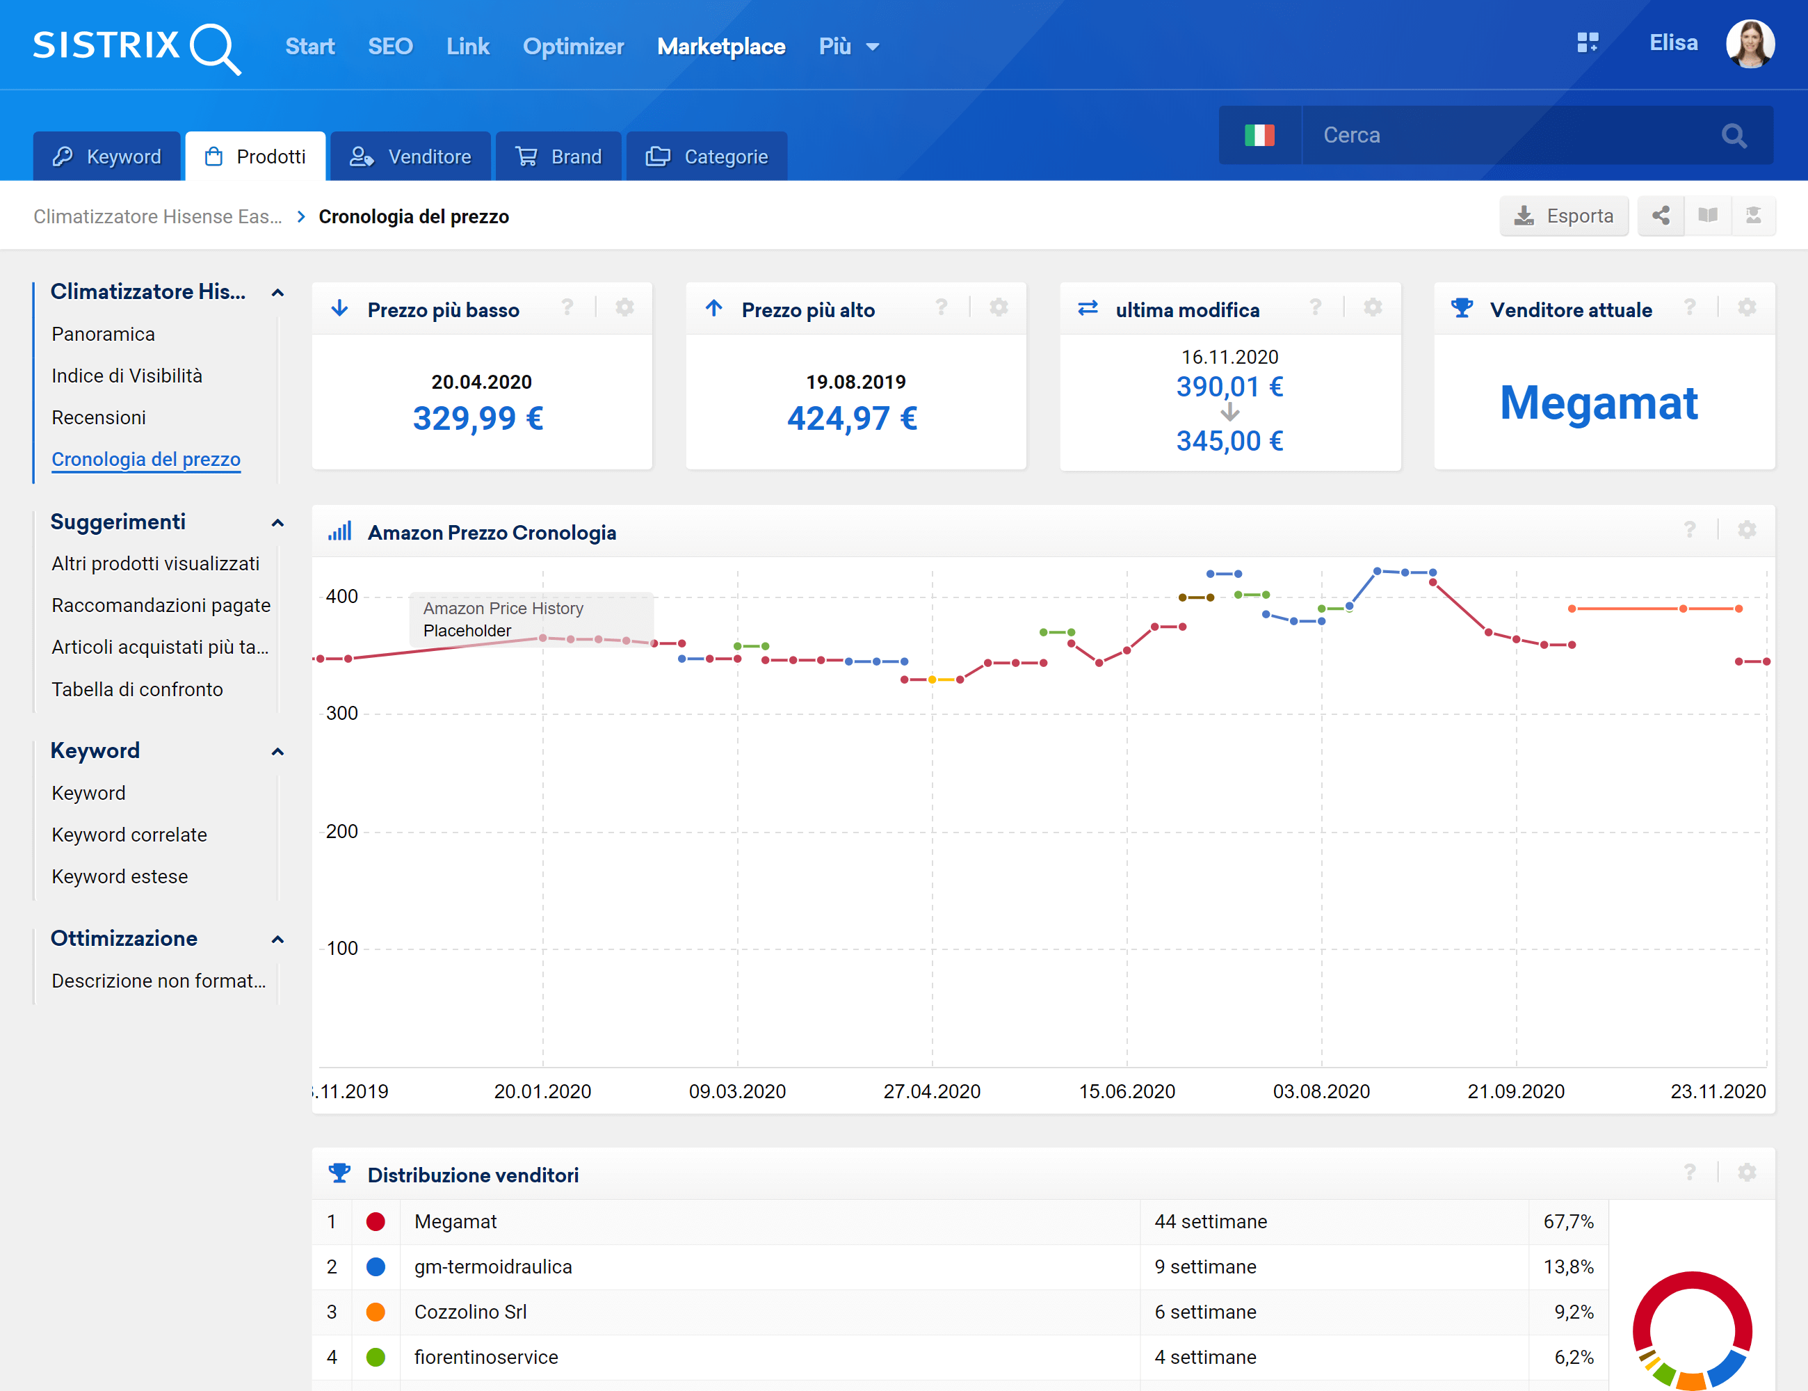Open help for ultima modifica box
This screenshot has height=1391, width=1808.
pyautogui.click(x=1316, y=308)
